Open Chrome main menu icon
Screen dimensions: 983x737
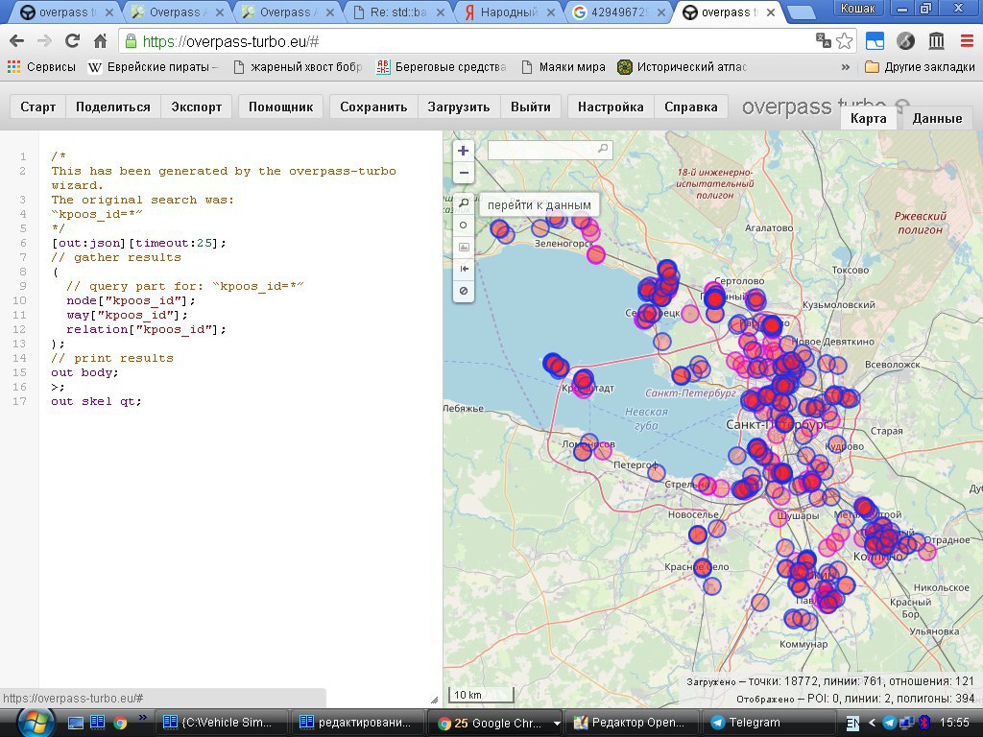point(967,41)
